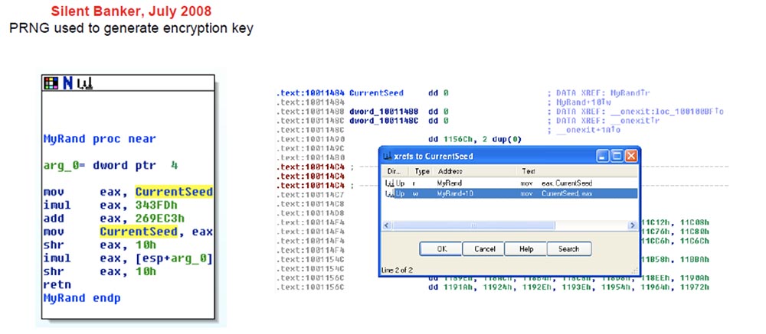Click the title bar icon of xrefs dialog
The height and width of the screenshot is (334, 766).
(x=388, y=156)
